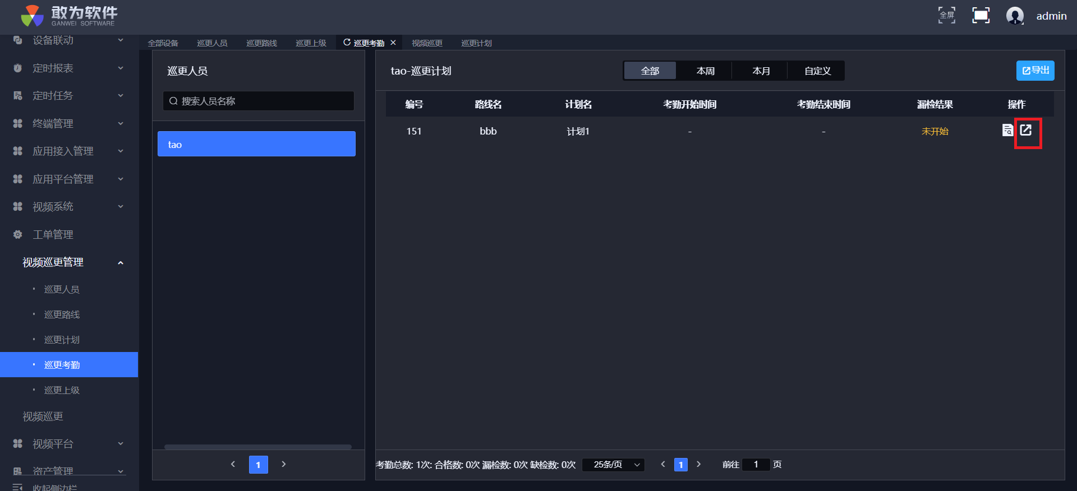Click the fullscreen 全屏 icon in header

947,15
